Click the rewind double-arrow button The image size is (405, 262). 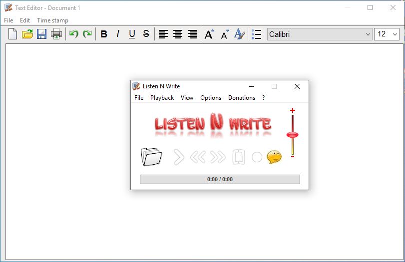click(x=198, y=157)
